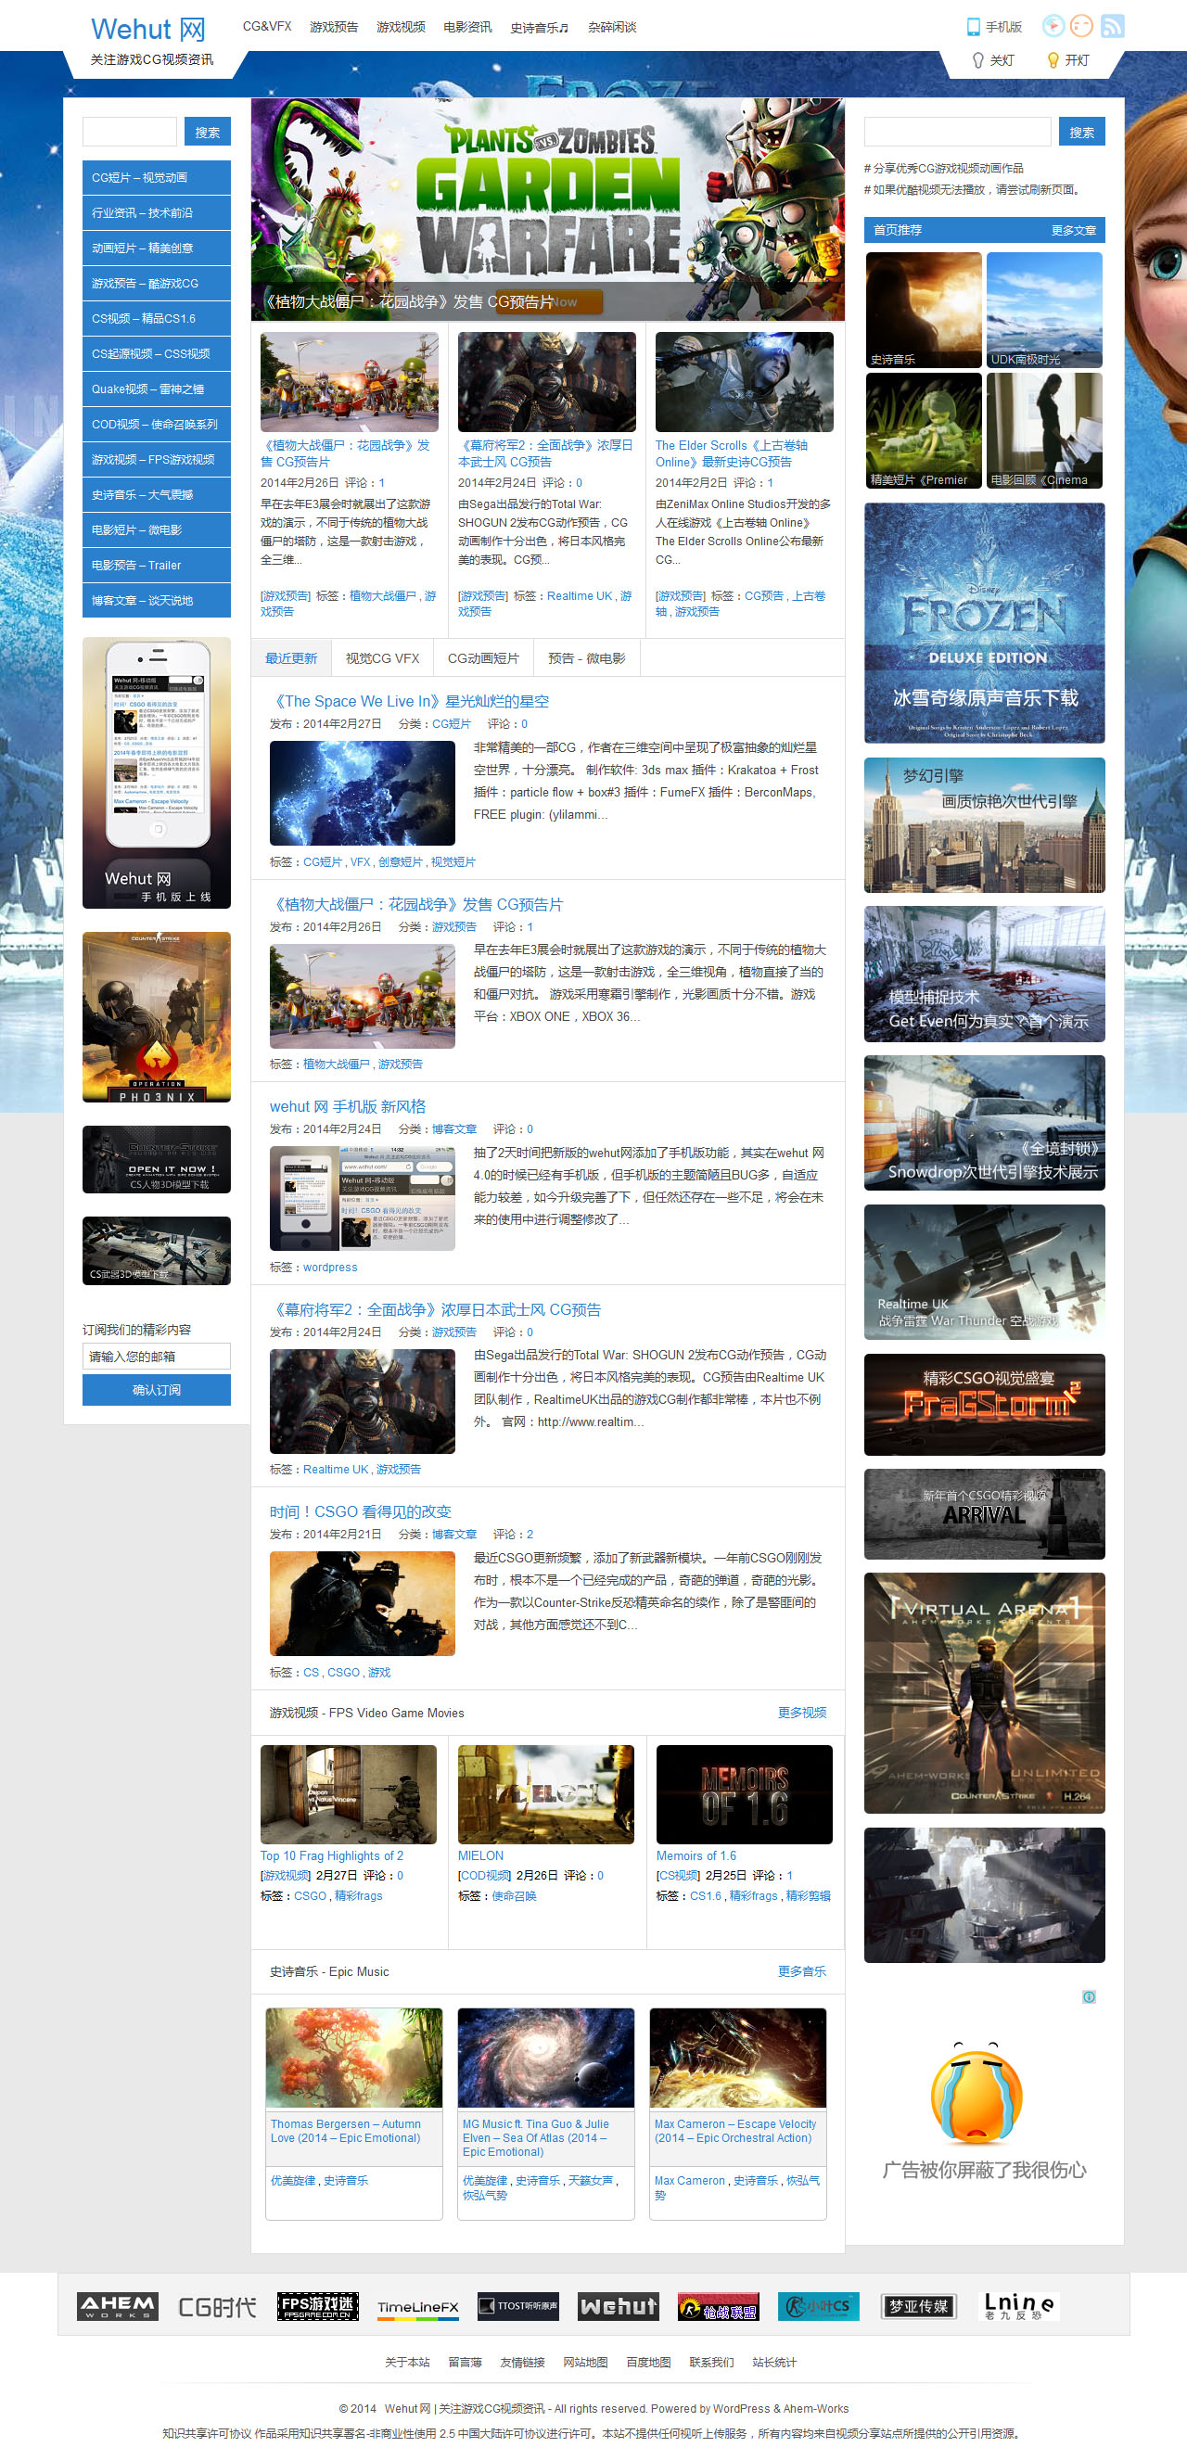Open the UDK南极时光 recommended thumbnail
The image size is (1187, 2460).
click(x=1045, y=311)
